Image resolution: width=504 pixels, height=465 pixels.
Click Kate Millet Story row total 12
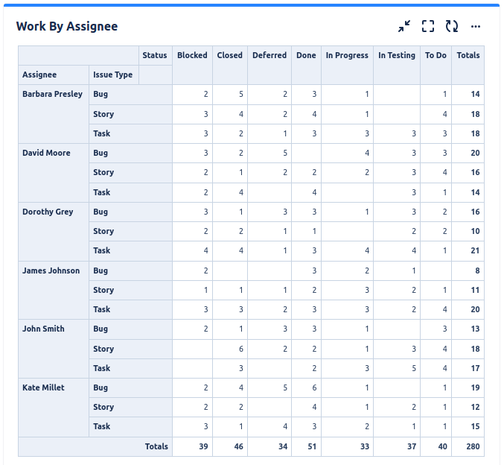coord(468,408)
